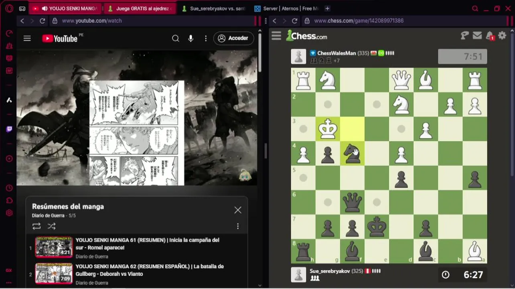Switch to Juega GRATIS al ajedrez tab
515x289 pixels.
(x=139, y=8)
